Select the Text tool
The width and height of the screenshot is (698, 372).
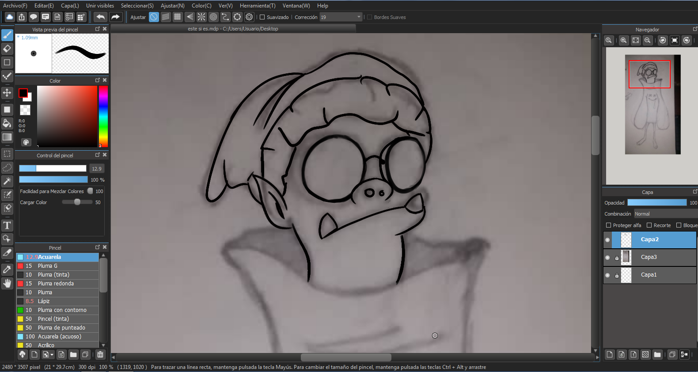[x=7, y=226]
